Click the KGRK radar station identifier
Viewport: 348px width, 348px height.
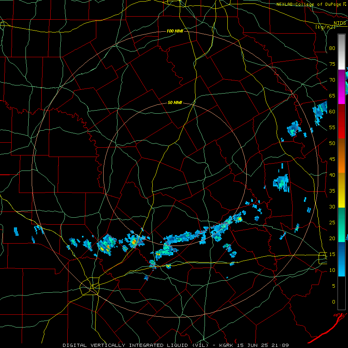(x=227, y=345)
